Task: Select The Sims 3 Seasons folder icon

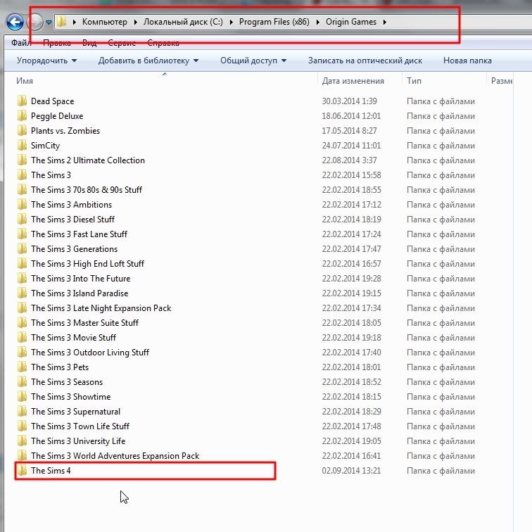Action: [x=22, y=381]
